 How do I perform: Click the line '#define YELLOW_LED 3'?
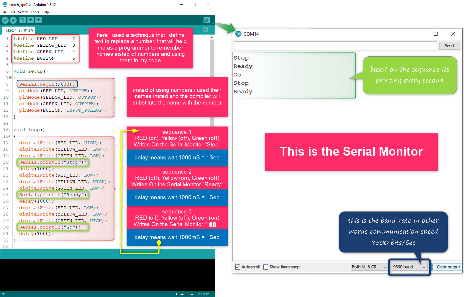pos(44,45)
